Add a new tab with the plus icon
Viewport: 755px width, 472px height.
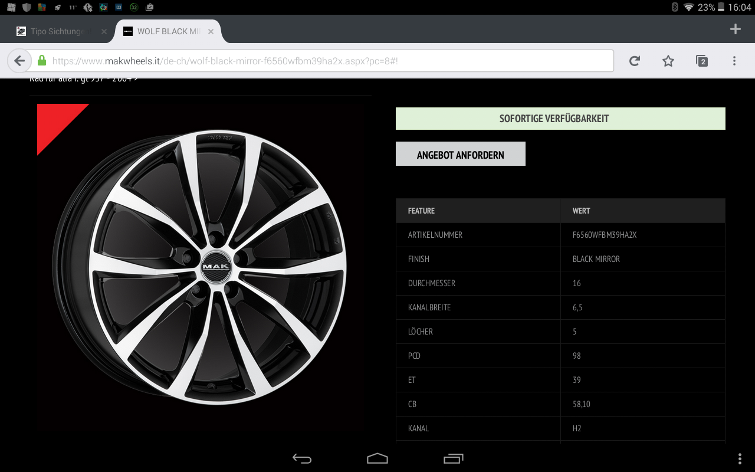point(735,29)
